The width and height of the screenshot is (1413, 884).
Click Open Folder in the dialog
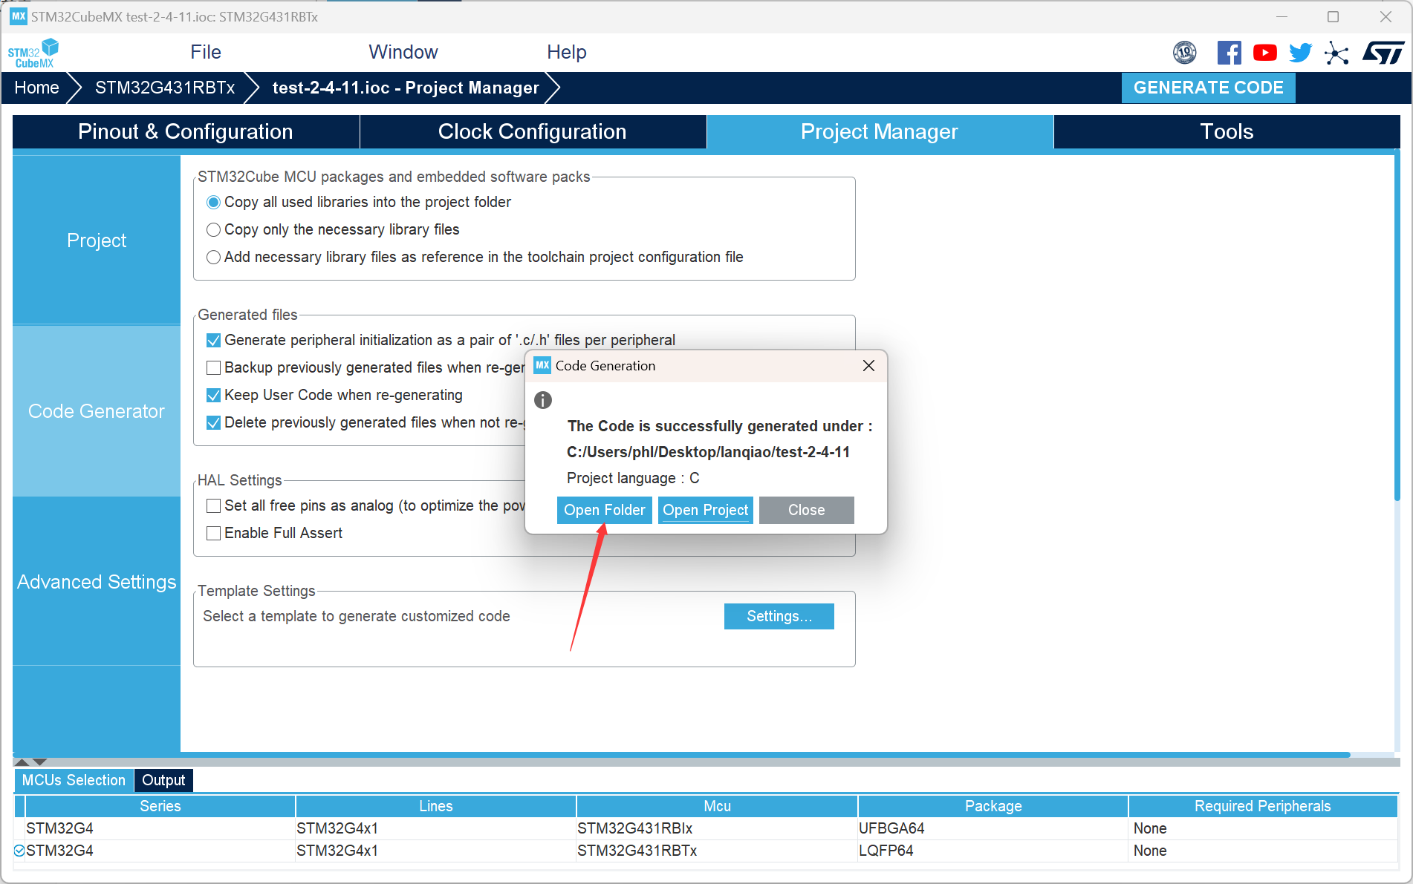point(605,510)
